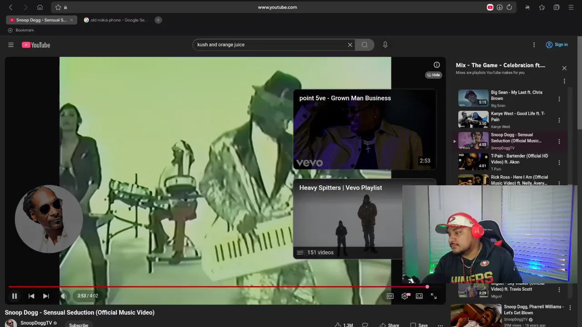Hide the end screen cards
This screenshot has height=327, width=582.
pos(434,75)
